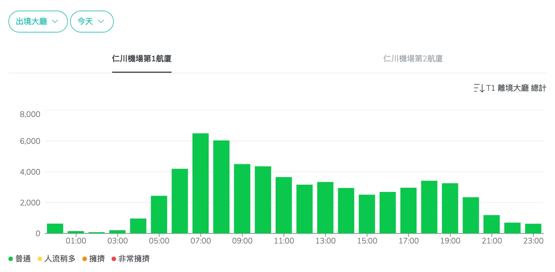Open the 出境大廳 dropdown
The image size is (555, 272).
tap(38, 22)
